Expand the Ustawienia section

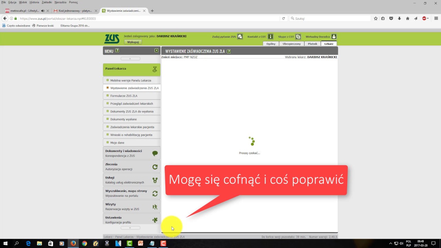(x=132, y=220)
